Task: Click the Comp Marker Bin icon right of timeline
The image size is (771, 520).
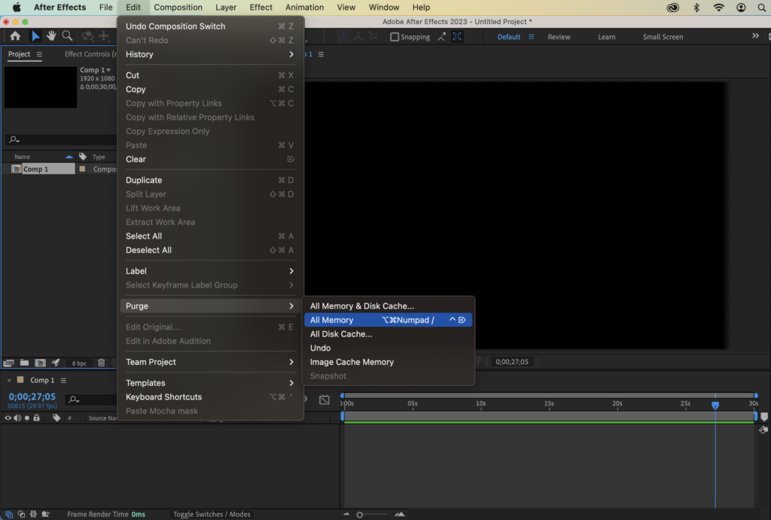Action: pos(763,417)
